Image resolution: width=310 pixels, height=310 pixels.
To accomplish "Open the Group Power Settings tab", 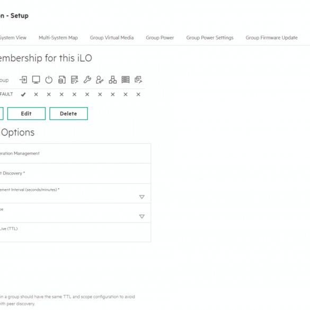I will [x=210, y=38].
